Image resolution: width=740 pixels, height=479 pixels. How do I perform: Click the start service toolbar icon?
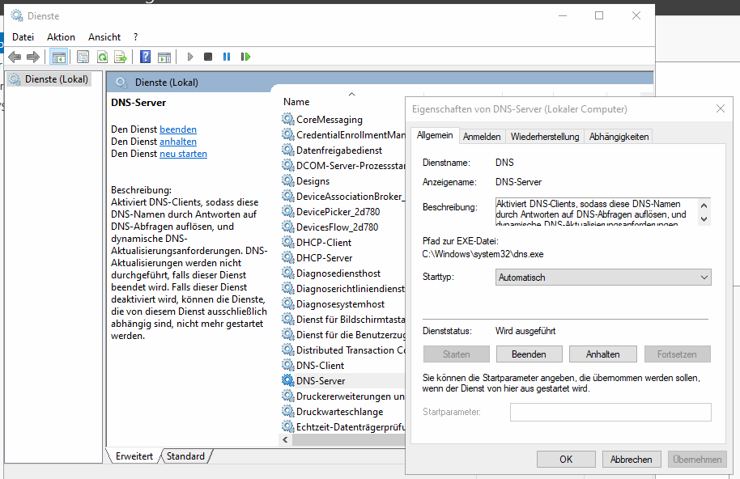pyautogui.click(x=189, y=57)
